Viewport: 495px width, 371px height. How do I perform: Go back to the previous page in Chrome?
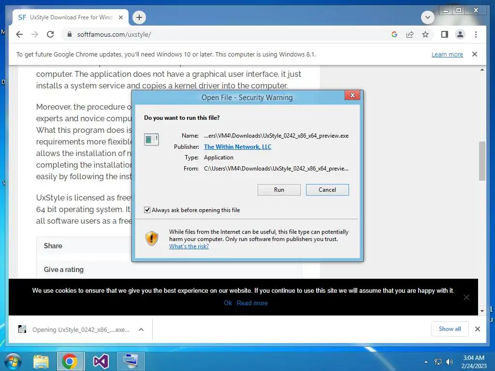click(x=19, y=34)
